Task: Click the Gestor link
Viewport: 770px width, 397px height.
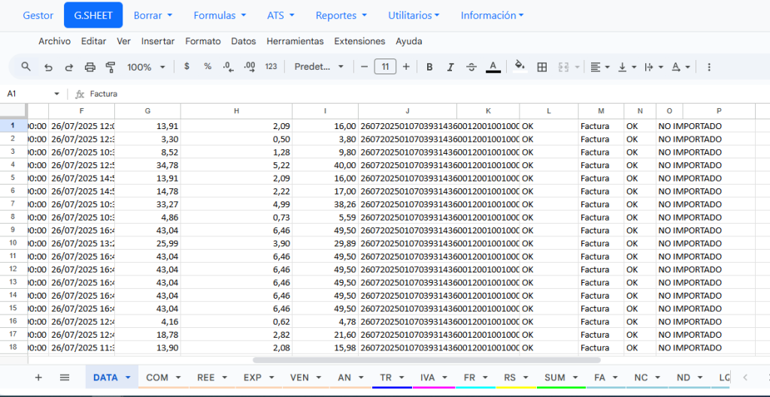Action: point(38,15)
